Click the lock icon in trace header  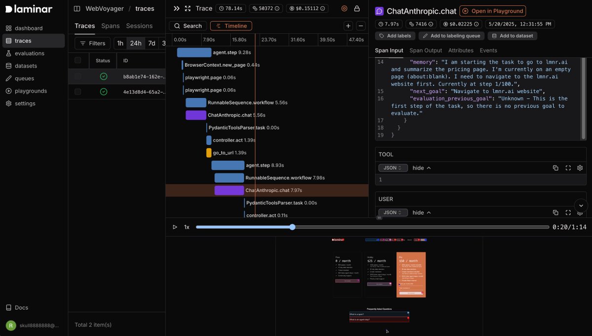(x=357, y=8)
